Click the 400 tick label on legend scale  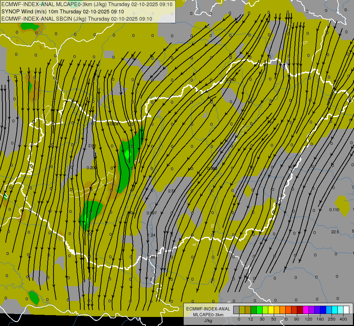pos(343,319)
